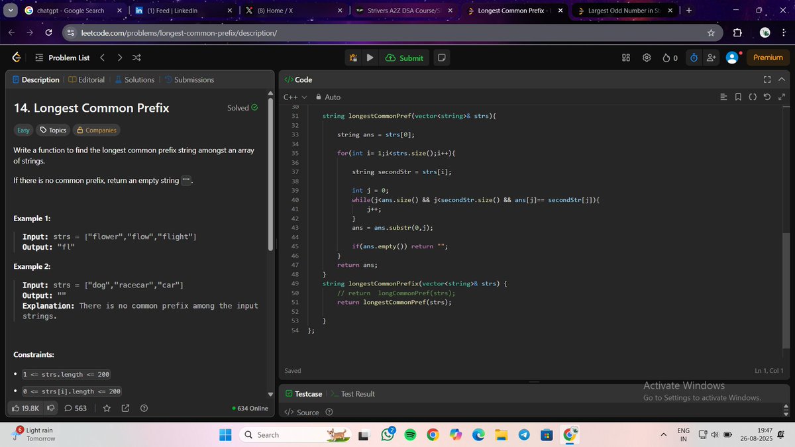This screenshot has height=447, width=795.
Task: Switch to the Editorial tab
Action: click(86, 79)
